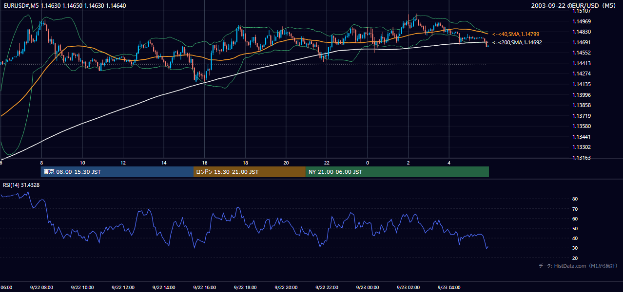Click price axis value 1.14830

[x=582, y=32]
